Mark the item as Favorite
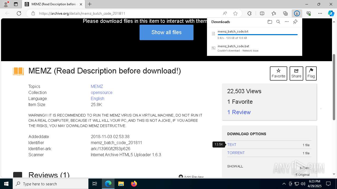The height and width of the screenshot is (189, 337). click(278, 73)
